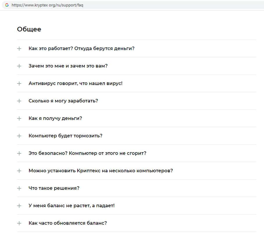Click "Что такое решения?" question text
Screen dimensions: 264x241
click(54, 188)
